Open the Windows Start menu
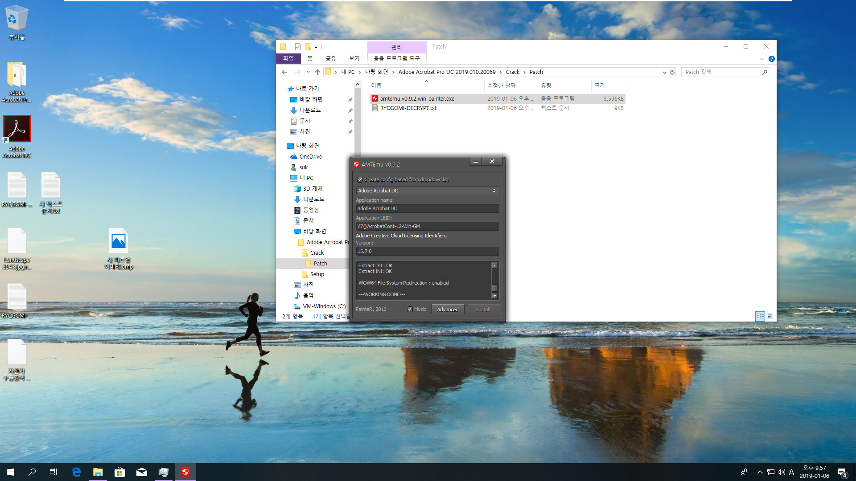Viewport: 856px width, 481px height. [x=11, y=472]
